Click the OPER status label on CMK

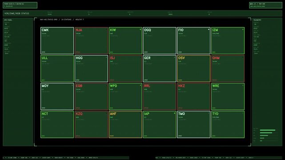tap(44, 52)
